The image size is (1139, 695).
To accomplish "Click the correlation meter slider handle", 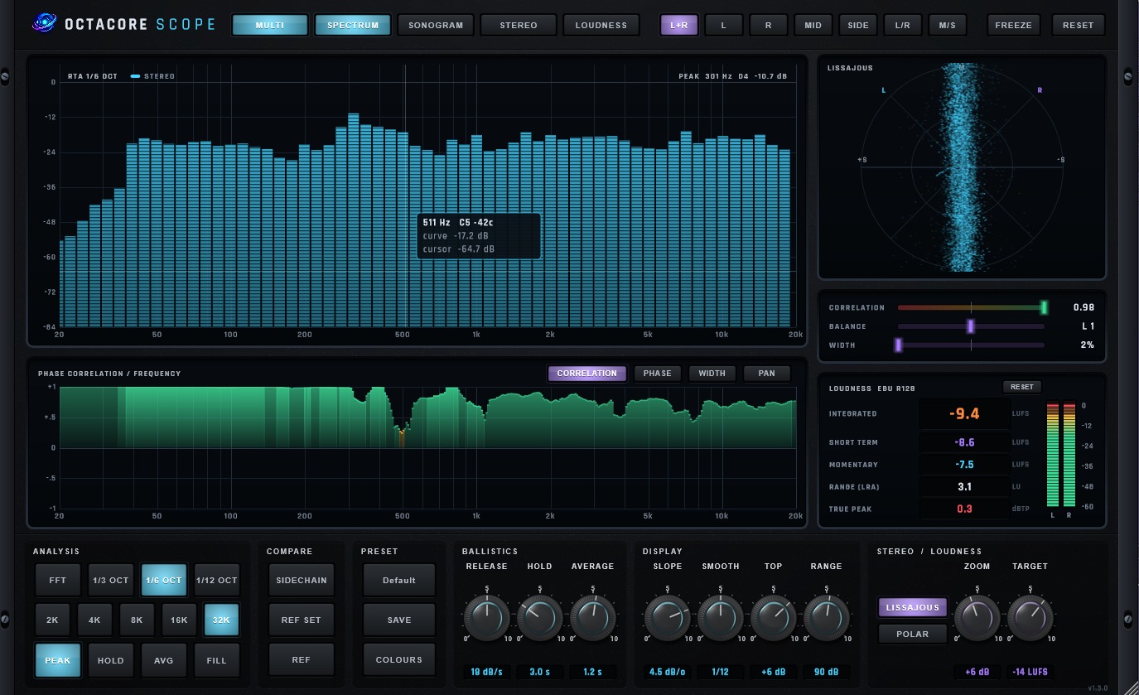I will pos(1045,307).
